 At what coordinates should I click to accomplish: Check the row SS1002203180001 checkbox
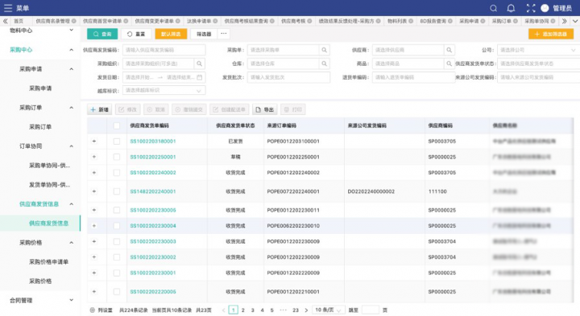coord(117,142)
